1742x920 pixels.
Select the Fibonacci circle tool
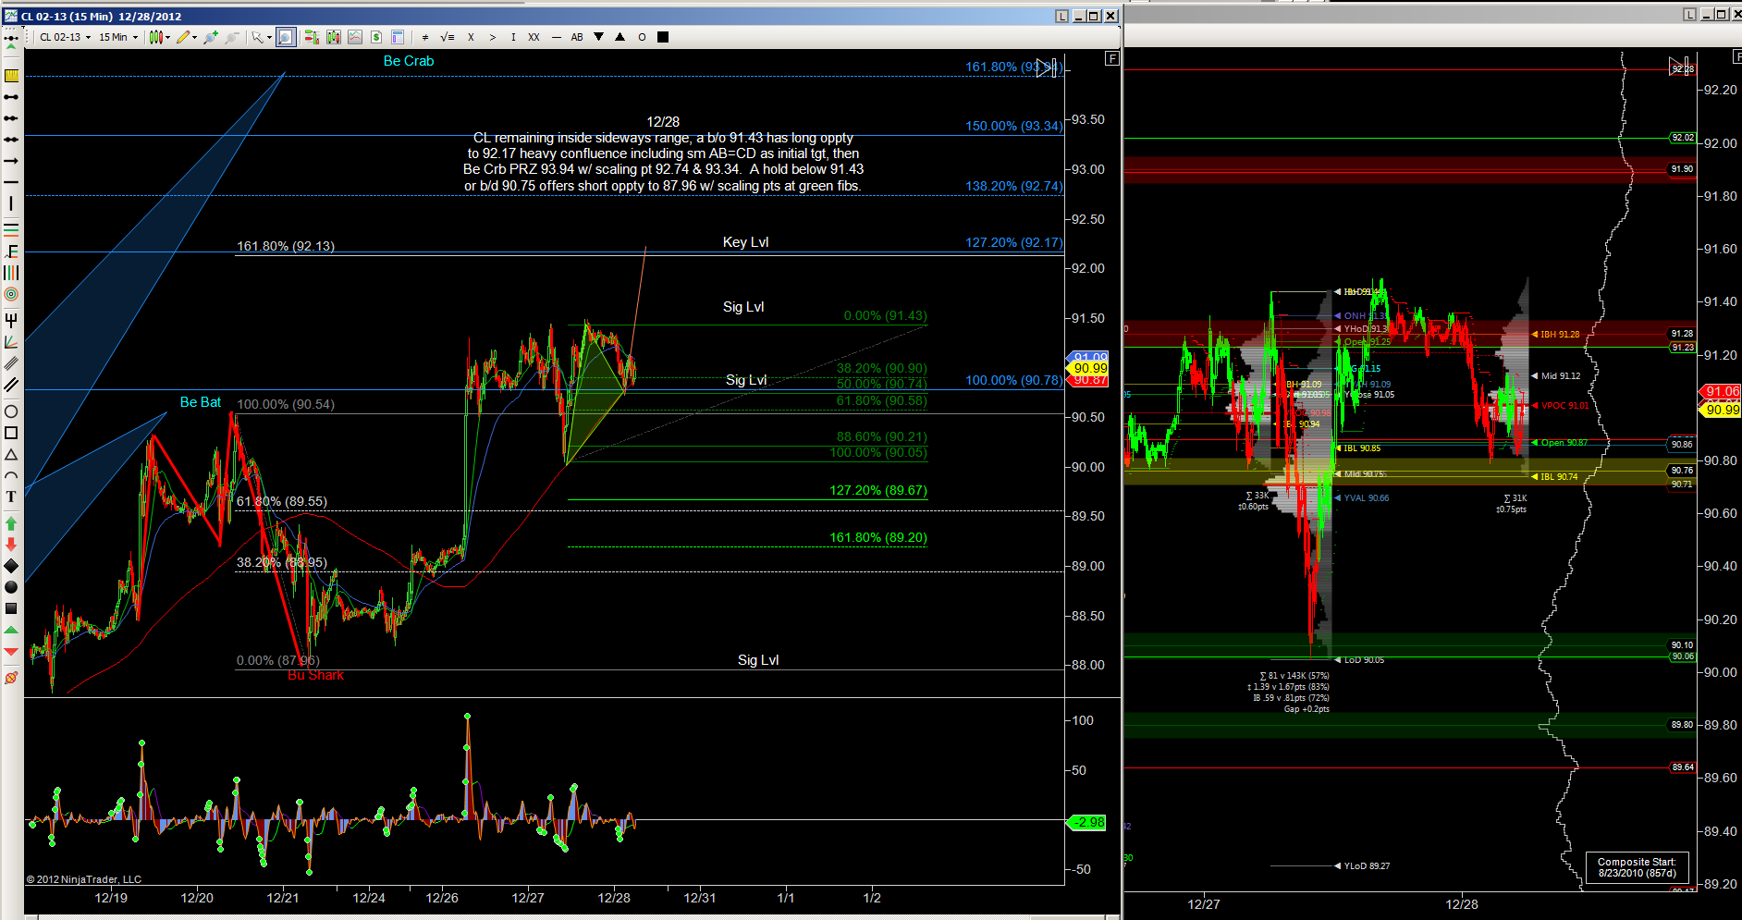(x=11, y=295)
